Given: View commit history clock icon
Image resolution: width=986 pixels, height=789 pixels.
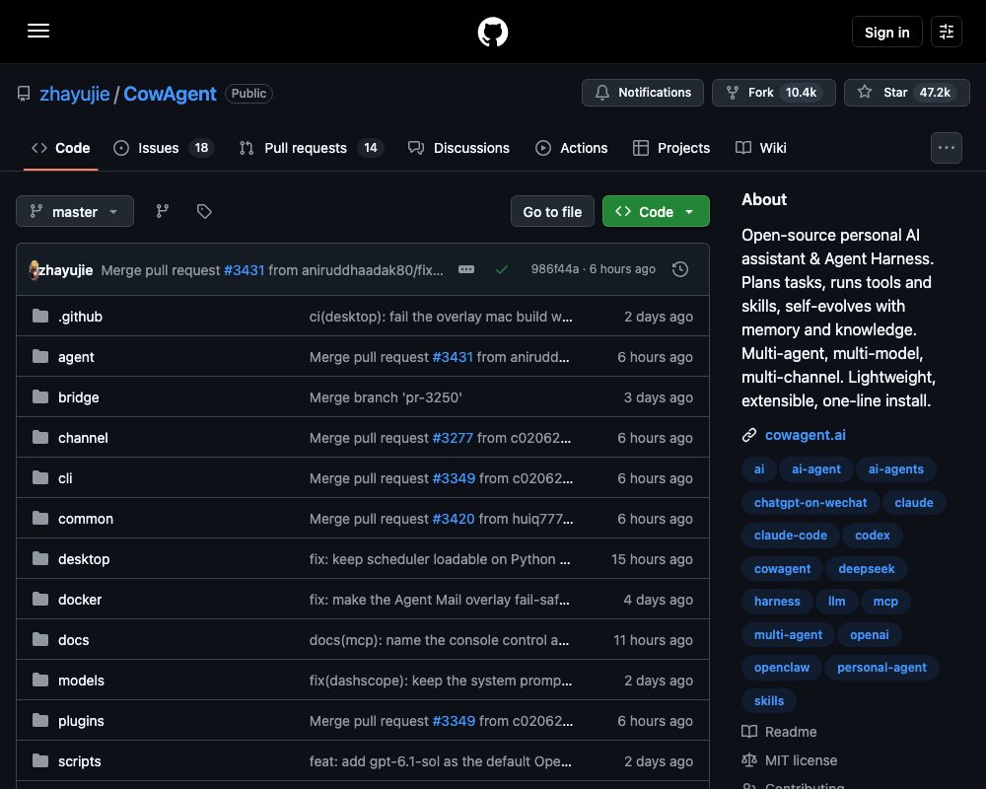Looking at the screenshot, I should coord(679,269).
